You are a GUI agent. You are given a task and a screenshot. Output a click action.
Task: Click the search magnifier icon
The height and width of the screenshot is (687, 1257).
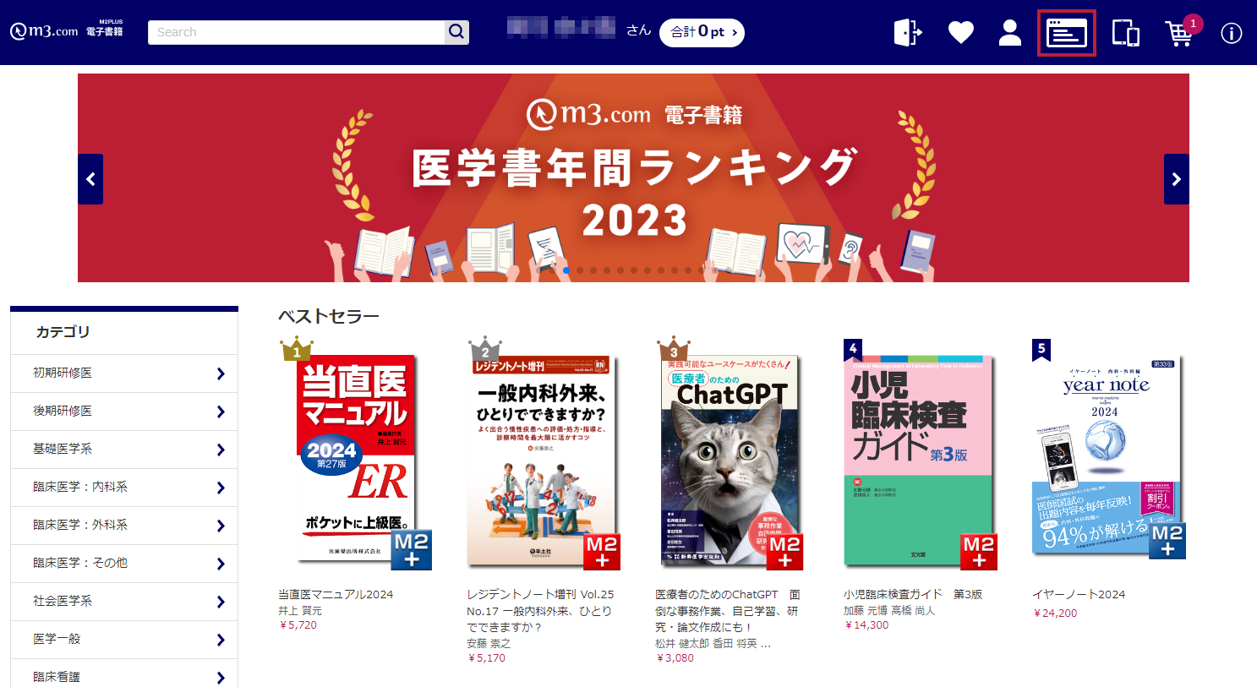point(456,32)
